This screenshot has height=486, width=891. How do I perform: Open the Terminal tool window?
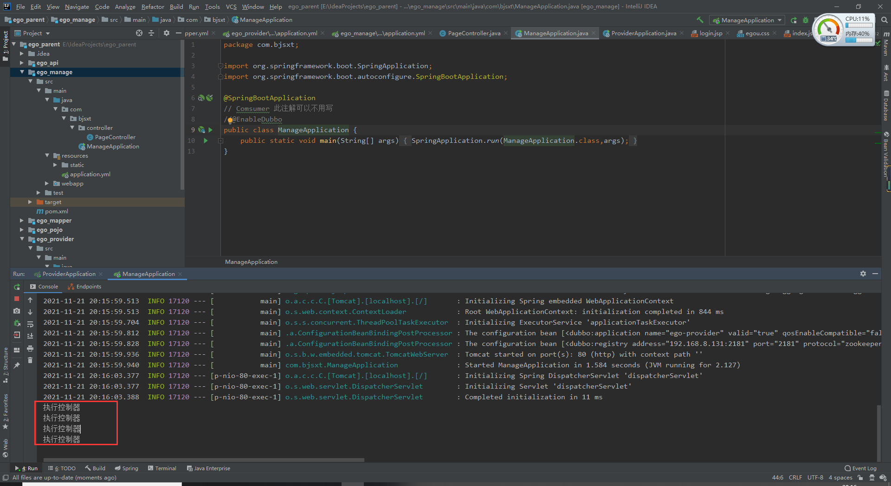[162, 468]
